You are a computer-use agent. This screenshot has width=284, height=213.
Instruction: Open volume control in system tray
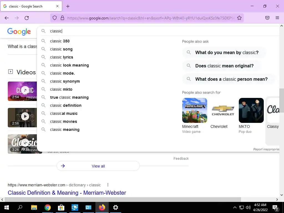click(248, 207)
